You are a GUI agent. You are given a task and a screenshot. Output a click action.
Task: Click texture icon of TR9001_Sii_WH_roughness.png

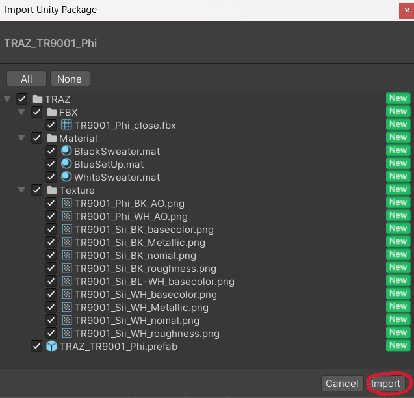(67, 333)
